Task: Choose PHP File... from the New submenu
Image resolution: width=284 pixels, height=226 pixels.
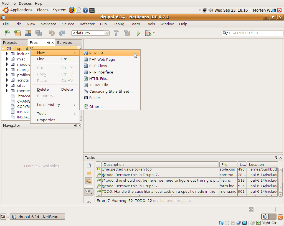Action: [x=110, y=53]
